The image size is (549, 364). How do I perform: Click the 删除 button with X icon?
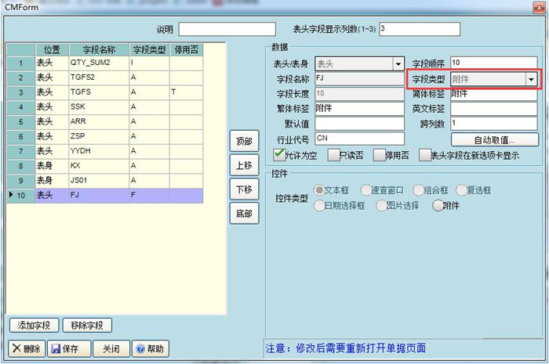tap(27, 348)
